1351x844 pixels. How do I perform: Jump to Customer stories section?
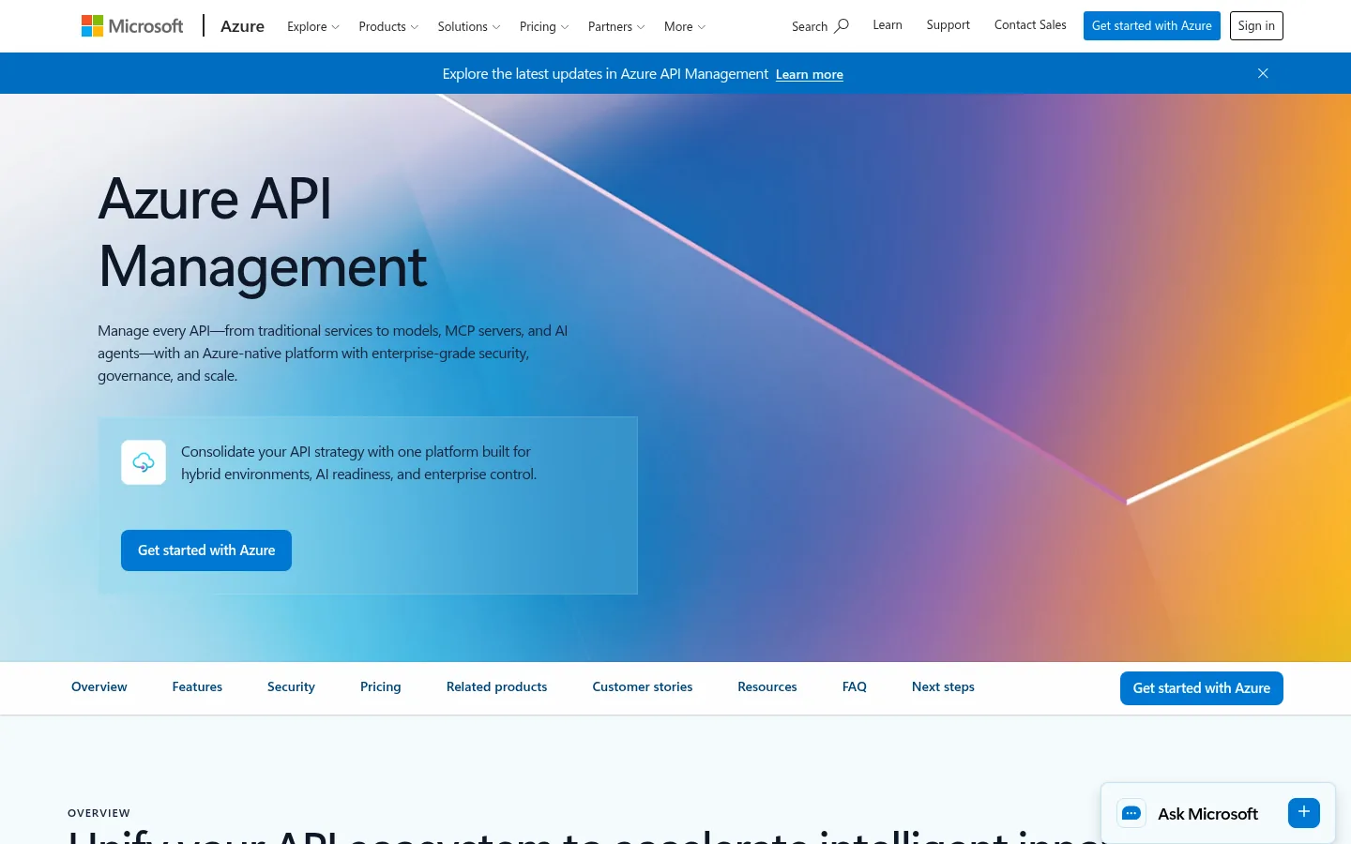click(x=643, y=686)
